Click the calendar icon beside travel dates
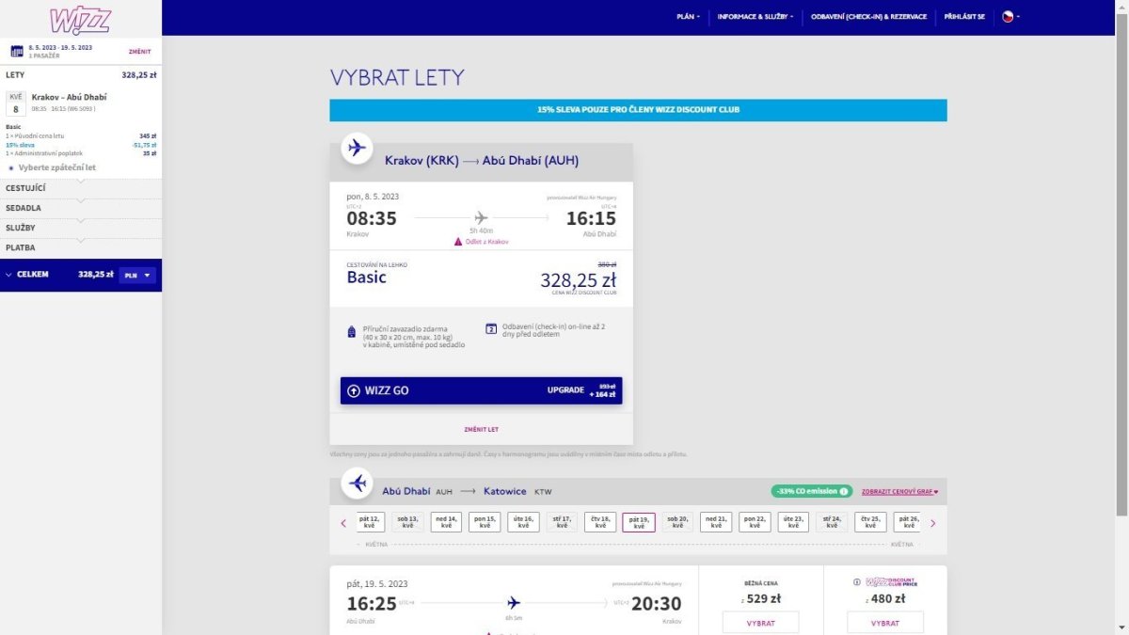This screenshot has width=1129, height=635. pyautogui.click(x=17, y=51)
